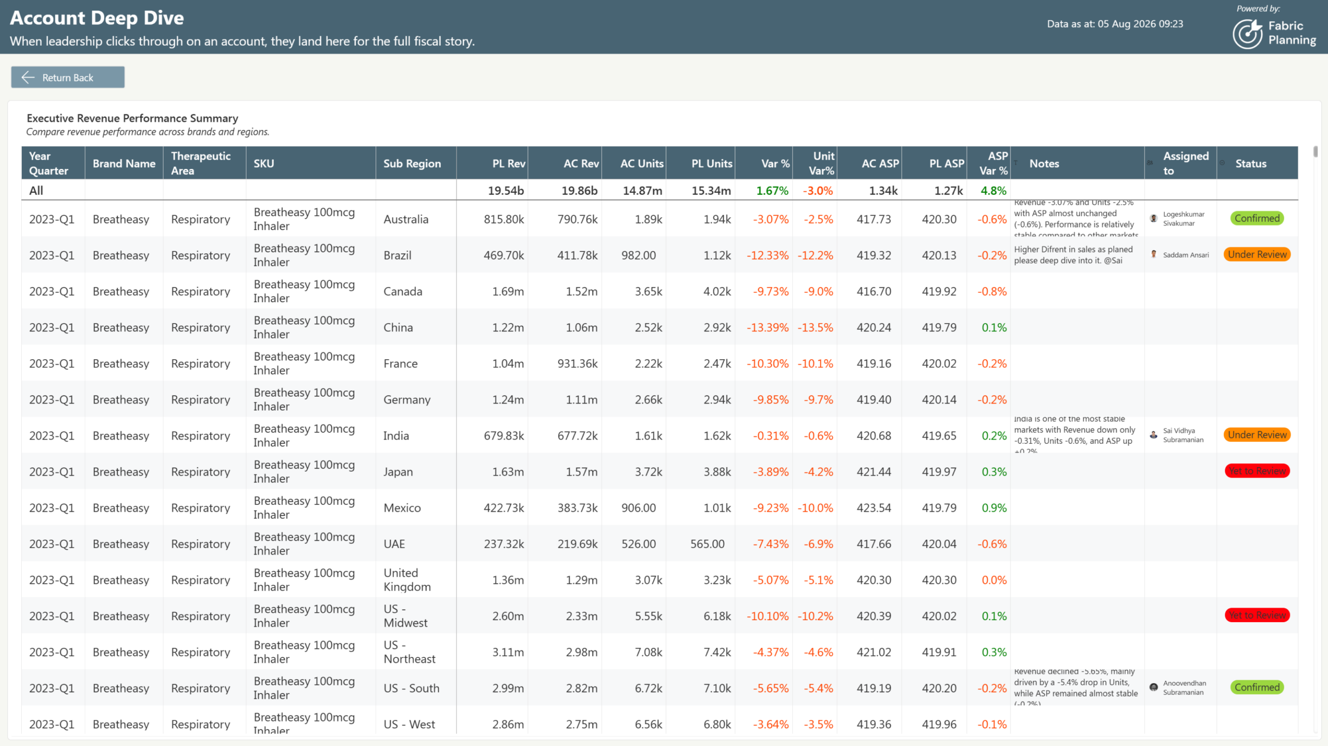Screen dimensions: 1328x746
Task: Click the Fabric Planning target logo
Action: coord(1247,34)
